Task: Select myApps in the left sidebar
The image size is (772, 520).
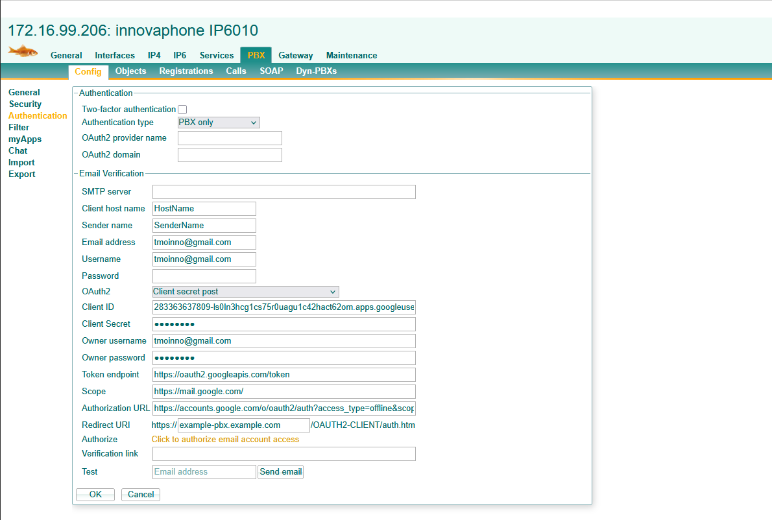Action: coord(25,139)
